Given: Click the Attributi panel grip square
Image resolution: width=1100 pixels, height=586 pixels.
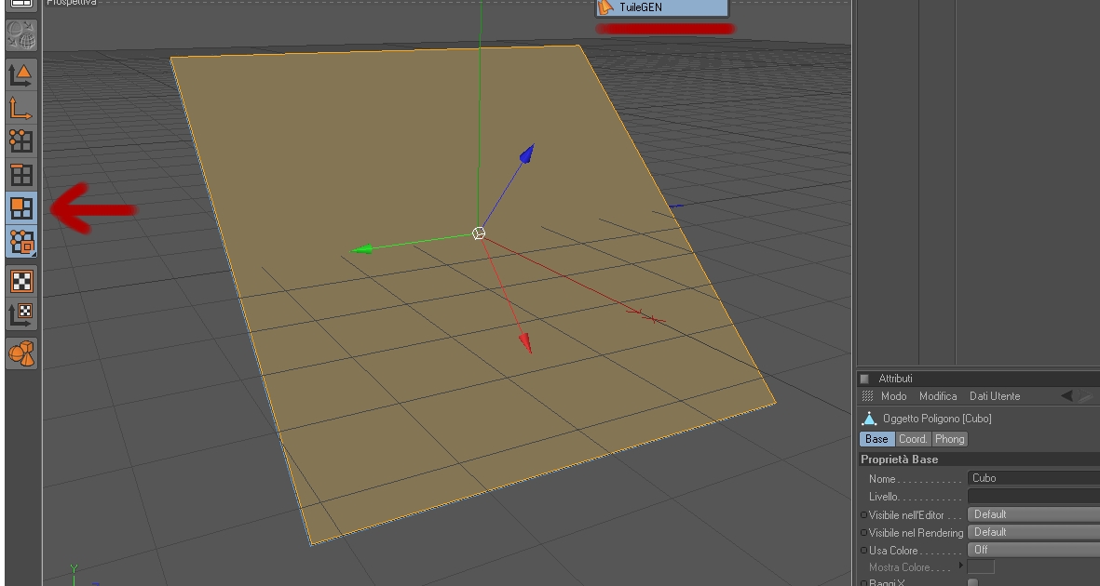Looking at the screenshot, I should [865, 379].
